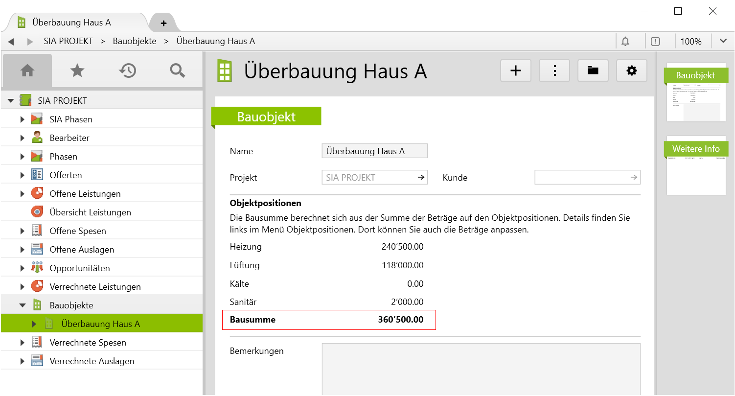This screenshot has width=735, height=396.
Task: Expand the Überbauung Haus A node
Action: [34, 324]
